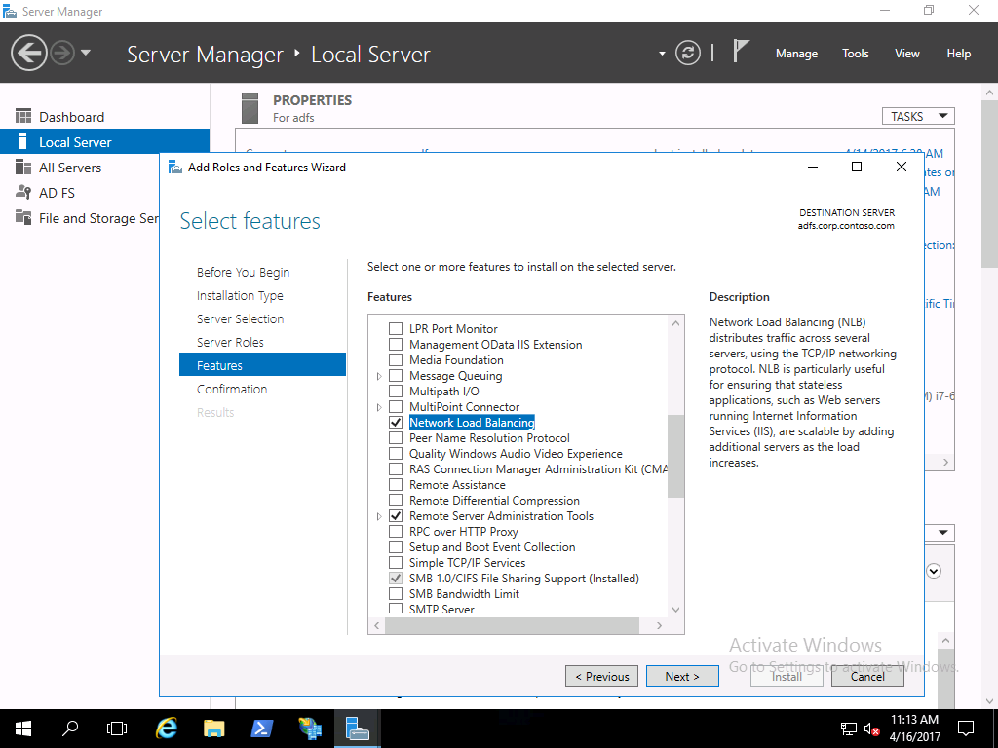Open the Manage menu

(x=796, y=54)
